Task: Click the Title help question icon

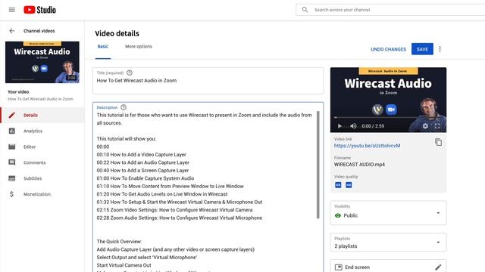Action: coord(130,73)
